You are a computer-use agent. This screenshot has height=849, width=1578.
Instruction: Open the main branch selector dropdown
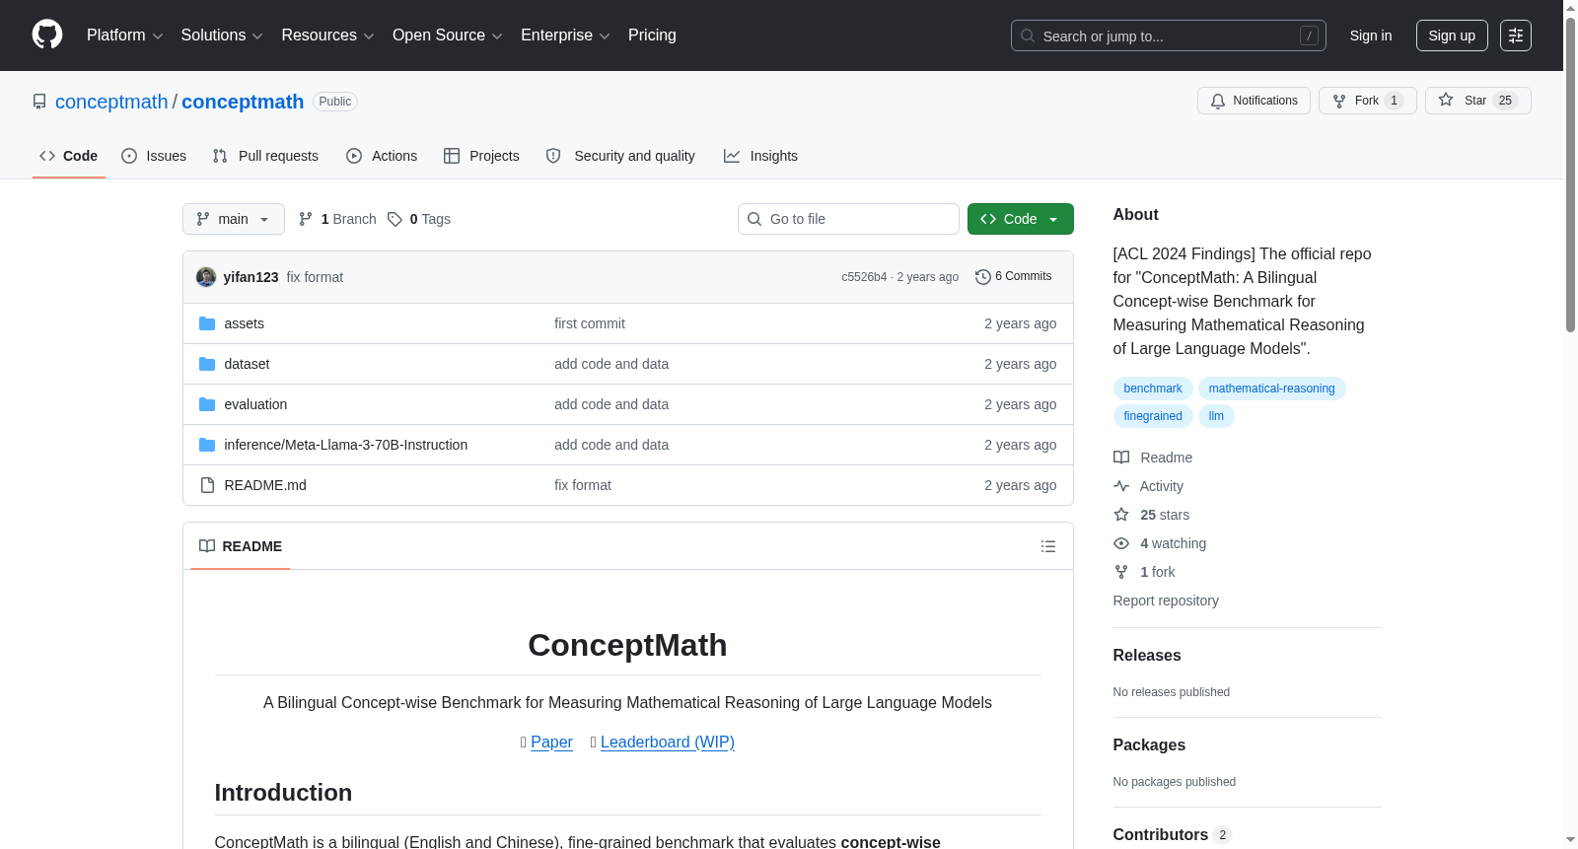pyautogui.click(x=234, y=219)
